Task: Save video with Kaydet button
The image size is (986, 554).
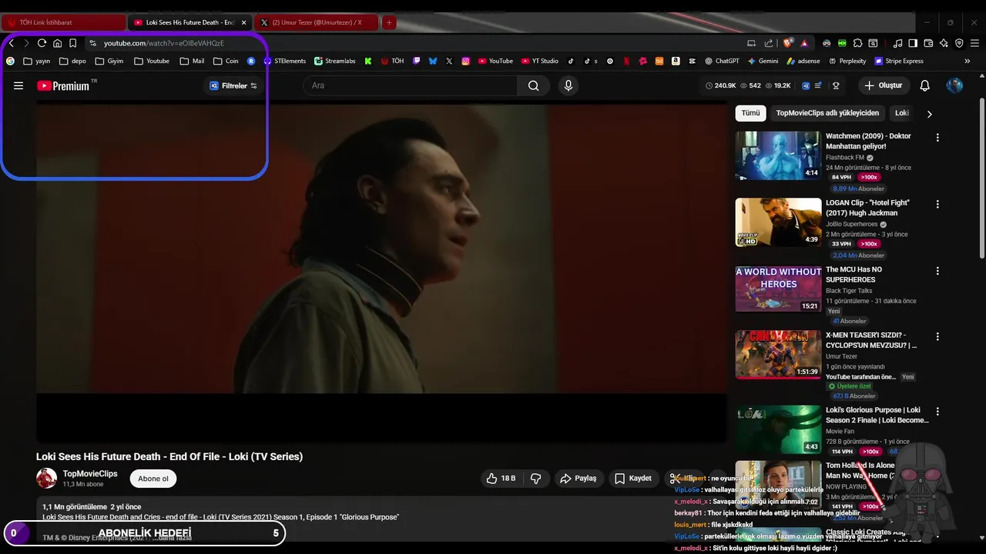Action: click(x=633, y=479)
